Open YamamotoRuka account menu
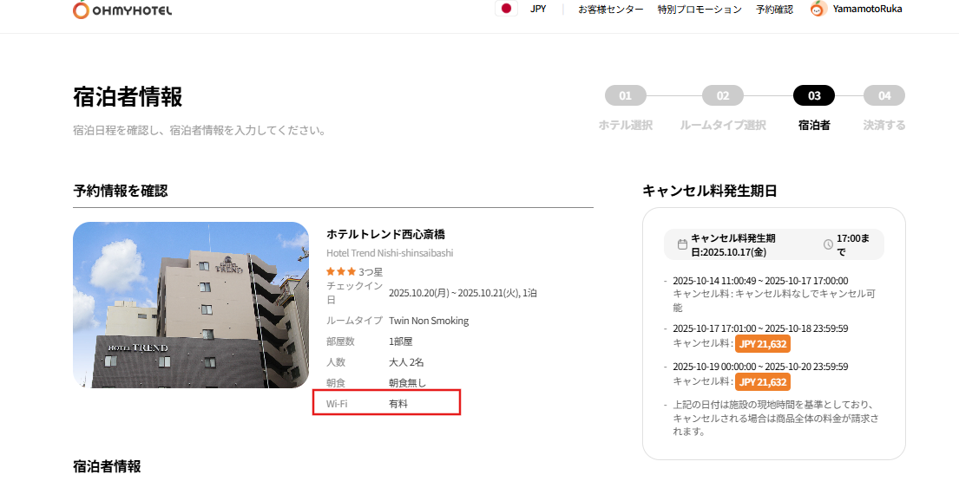The height and width of the screenshot is (481, 959). click(x=867, y=10)
